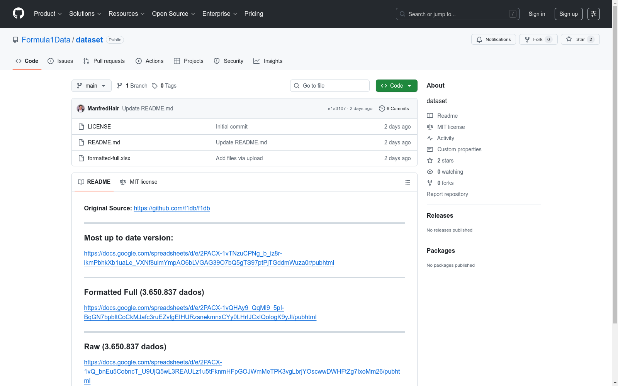Screen dimensions: 618x386
Task: Click the 'Initial commit' message for LICENSE
Action: tap(232, 127)
